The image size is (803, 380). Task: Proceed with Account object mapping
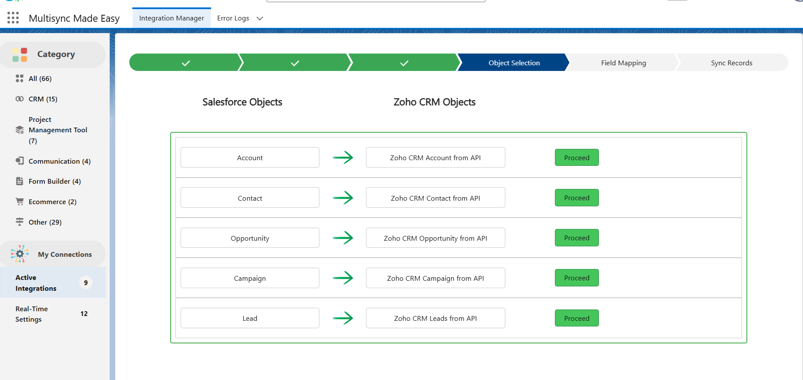click(x=577, y=158)
